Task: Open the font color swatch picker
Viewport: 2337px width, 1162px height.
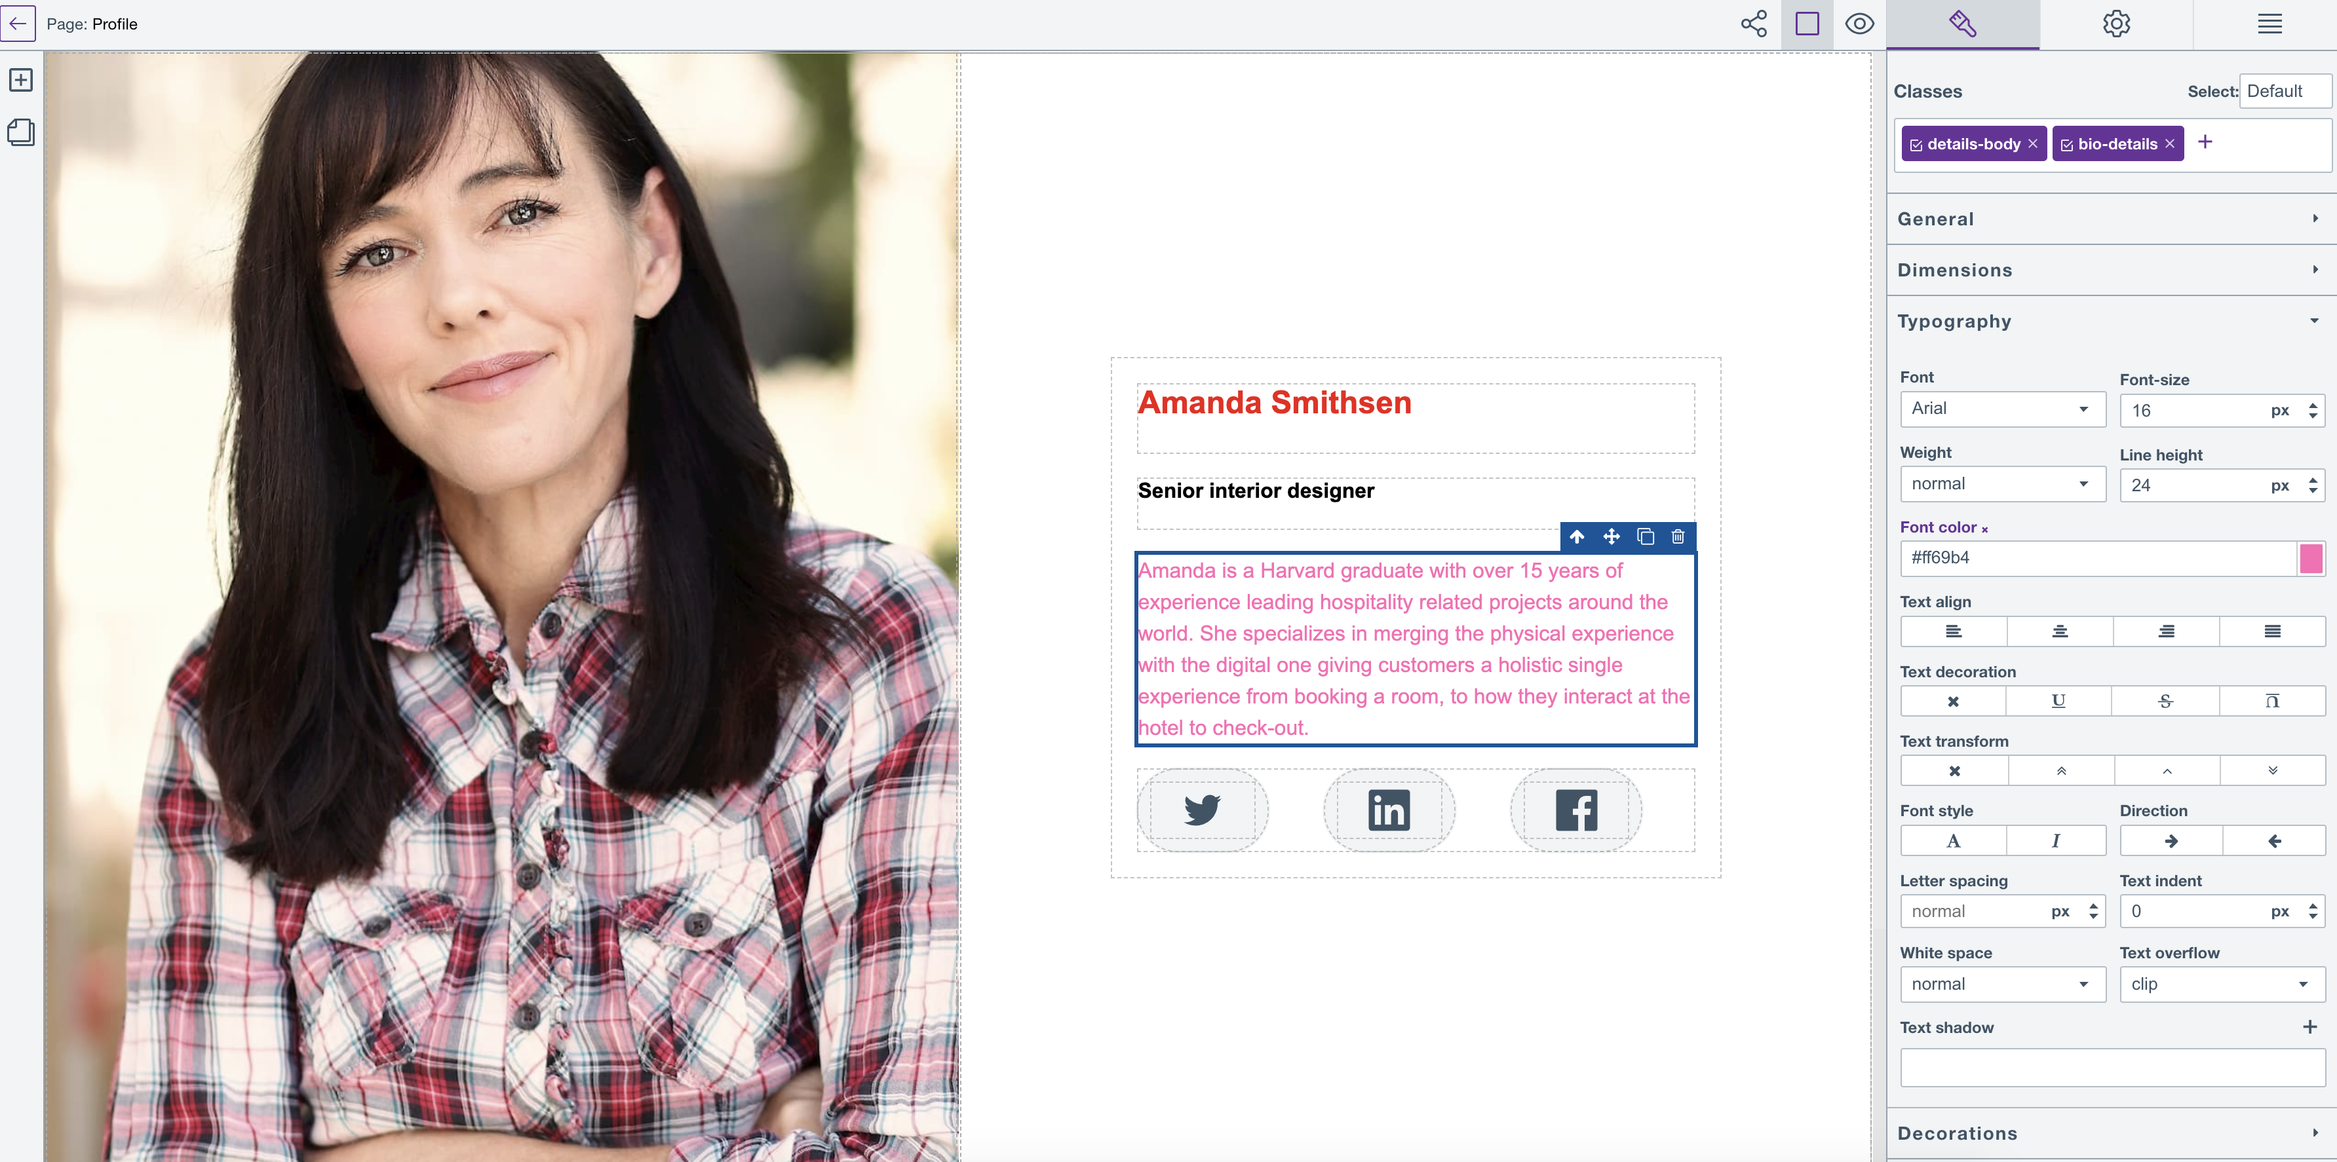Action: pos(2311,558)
